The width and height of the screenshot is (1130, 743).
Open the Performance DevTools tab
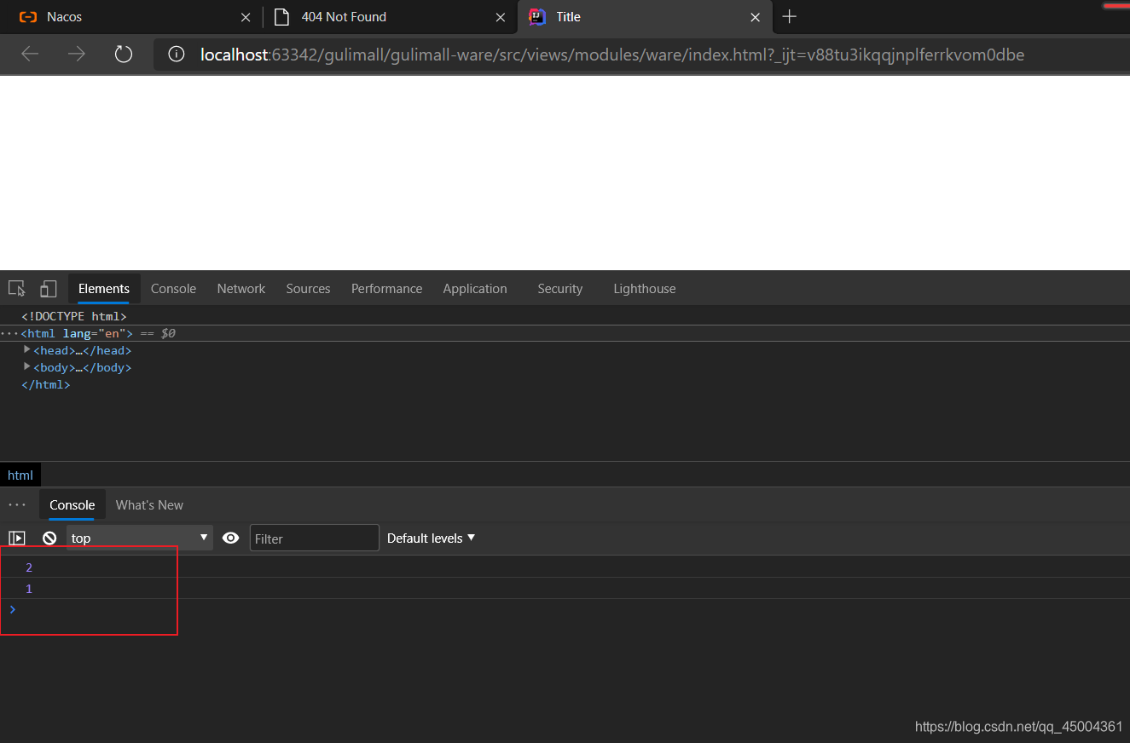386,289
